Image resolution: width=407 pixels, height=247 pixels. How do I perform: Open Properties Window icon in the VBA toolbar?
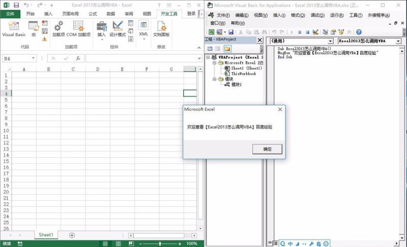(x=333, y=32)
